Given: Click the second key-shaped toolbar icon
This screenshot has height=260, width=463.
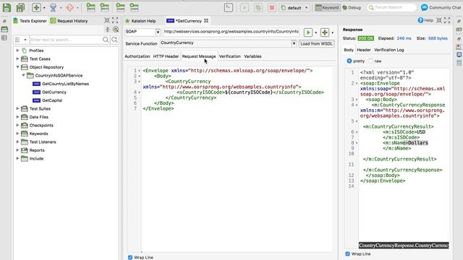Looking at the screenshot, I should (104, 7).
